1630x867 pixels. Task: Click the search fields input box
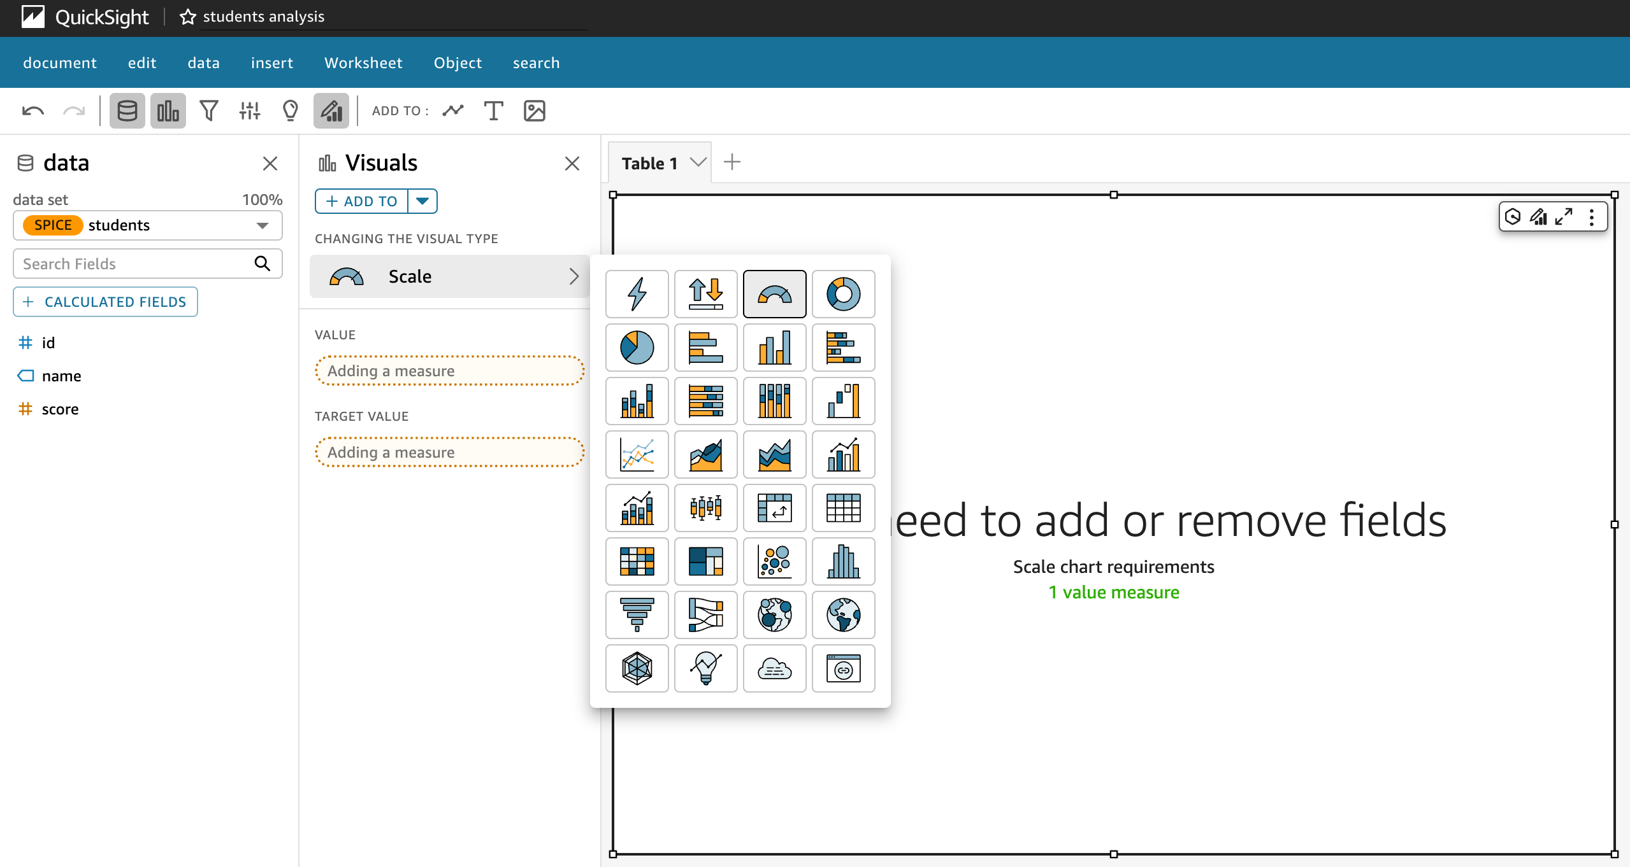145,264
